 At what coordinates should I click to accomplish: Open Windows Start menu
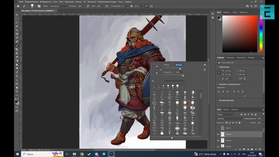(x=17, y=154)
